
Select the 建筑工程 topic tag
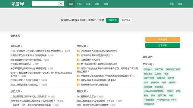coord(162,95)
